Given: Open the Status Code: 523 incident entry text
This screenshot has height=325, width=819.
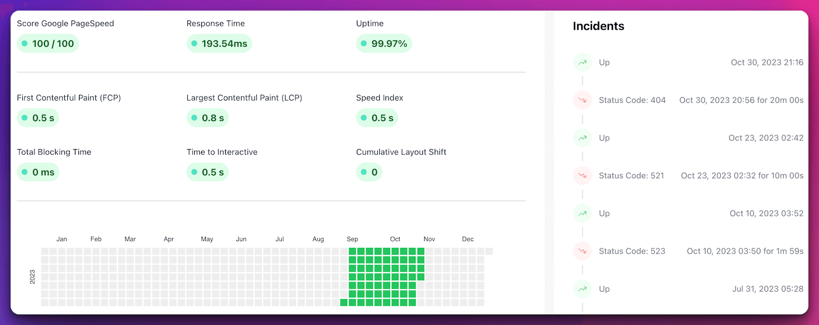Looking at the screenshot, I should pos(632,251).
